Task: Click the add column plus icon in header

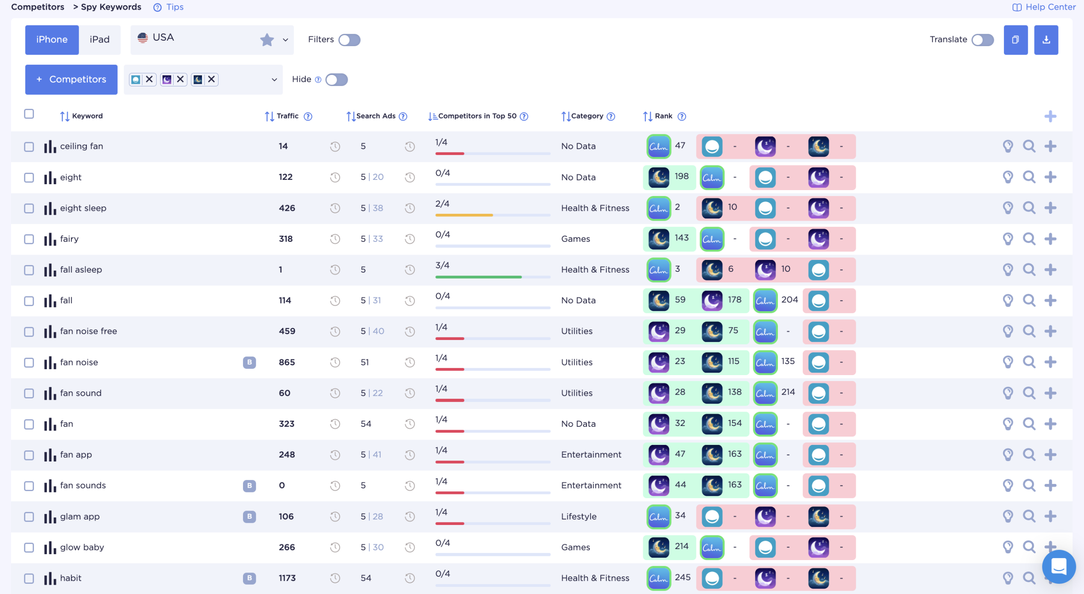Action: pos(1050,116)
